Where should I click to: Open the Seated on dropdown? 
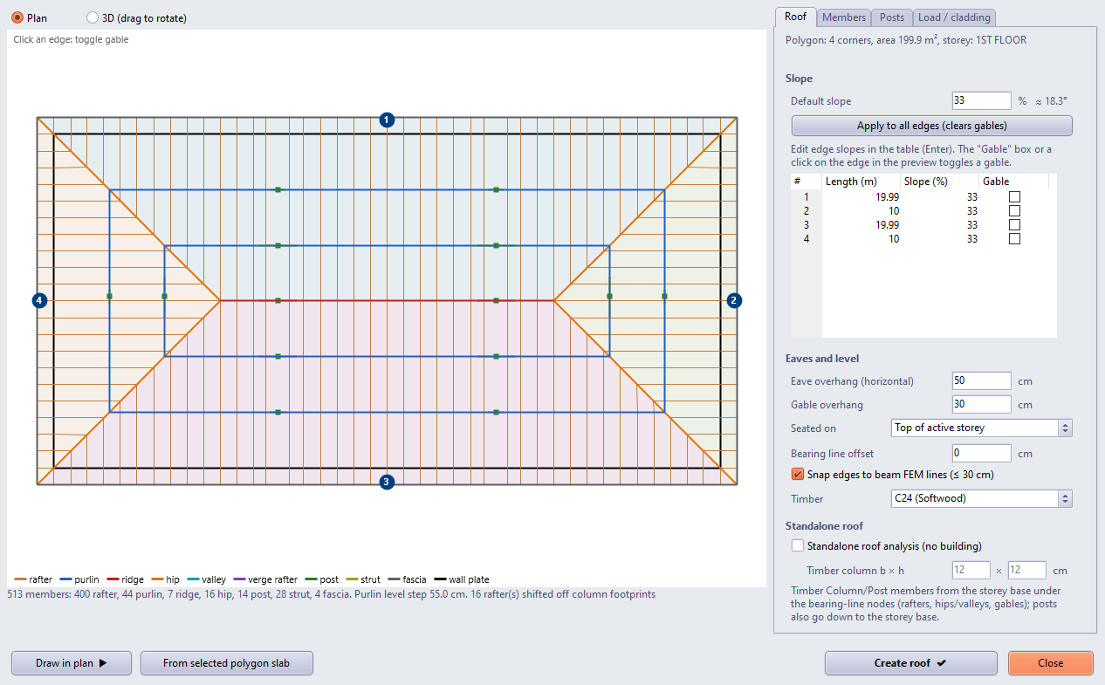[982, 428]
